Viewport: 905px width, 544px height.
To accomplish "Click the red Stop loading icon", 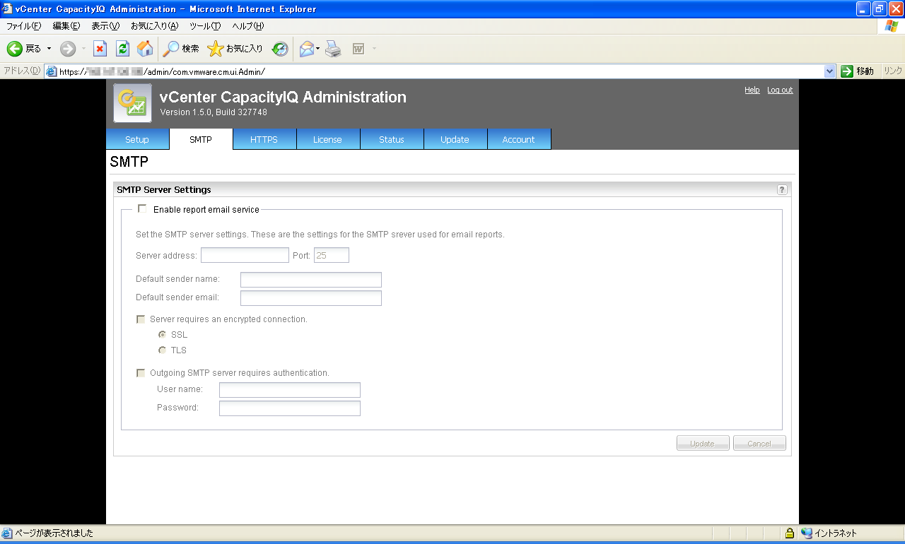I will click(100, 49).
